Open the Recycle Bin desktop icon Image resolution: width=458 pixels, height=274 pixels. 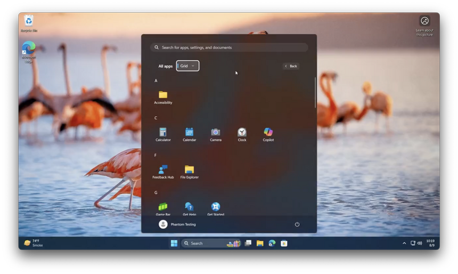29,23
